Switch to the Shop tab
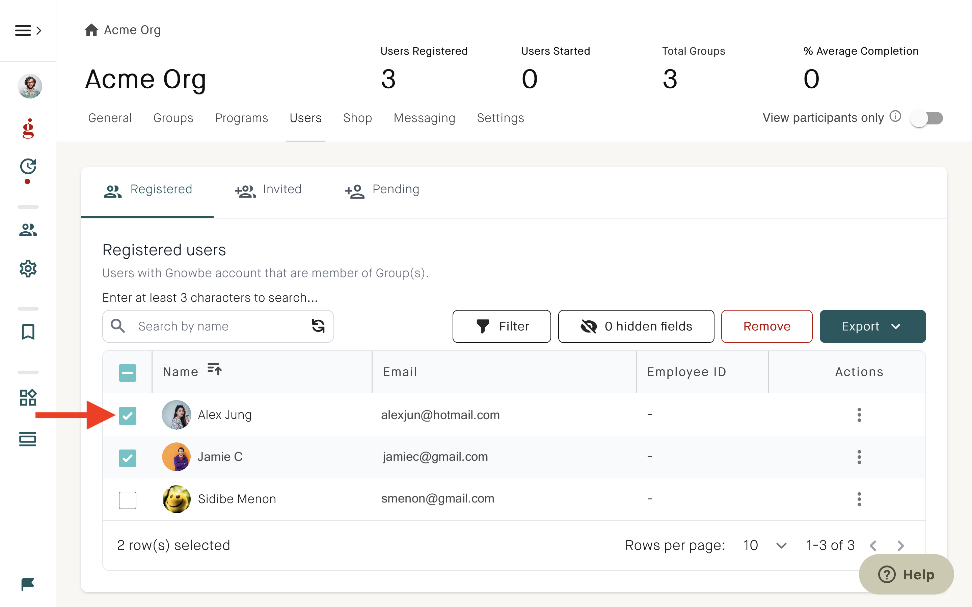This screenshot has height=607, width=972. tap(357, 118)
